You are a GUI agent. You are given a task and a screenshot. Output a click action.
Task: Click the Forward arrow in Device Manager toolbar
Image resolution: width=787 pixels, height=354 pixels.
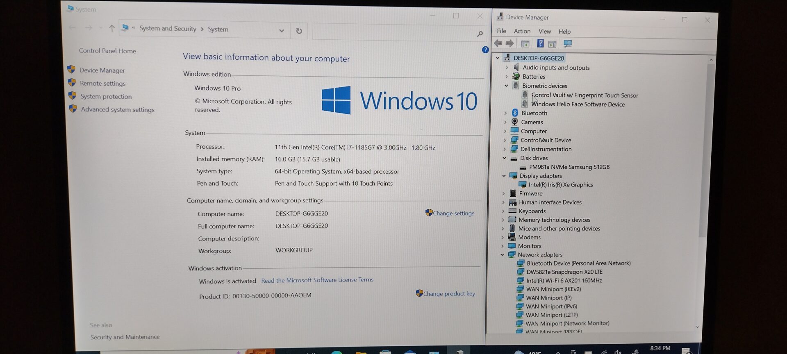coord(510,43)
